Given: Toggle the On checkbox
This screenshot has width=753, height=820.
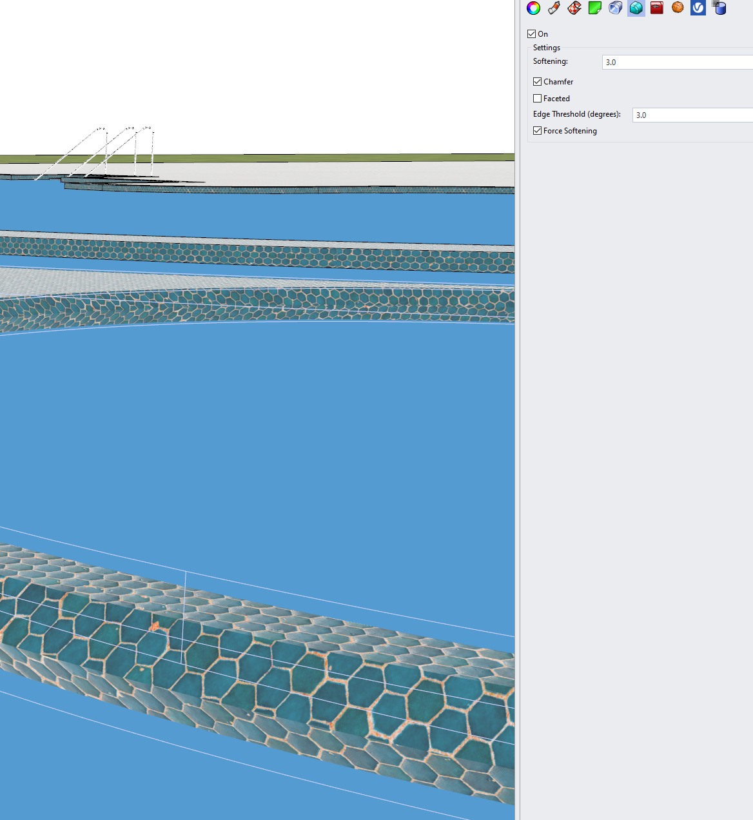Looking at the screenshot, I should pos(532,34).
